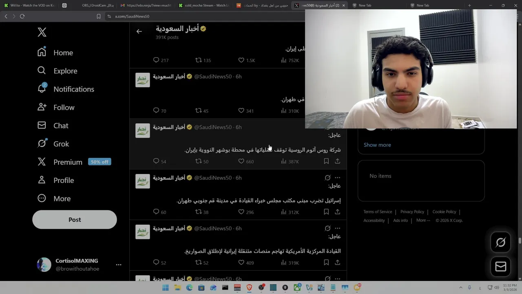Click the CortisolMAXING account avatar

click(x=44, y=265)
